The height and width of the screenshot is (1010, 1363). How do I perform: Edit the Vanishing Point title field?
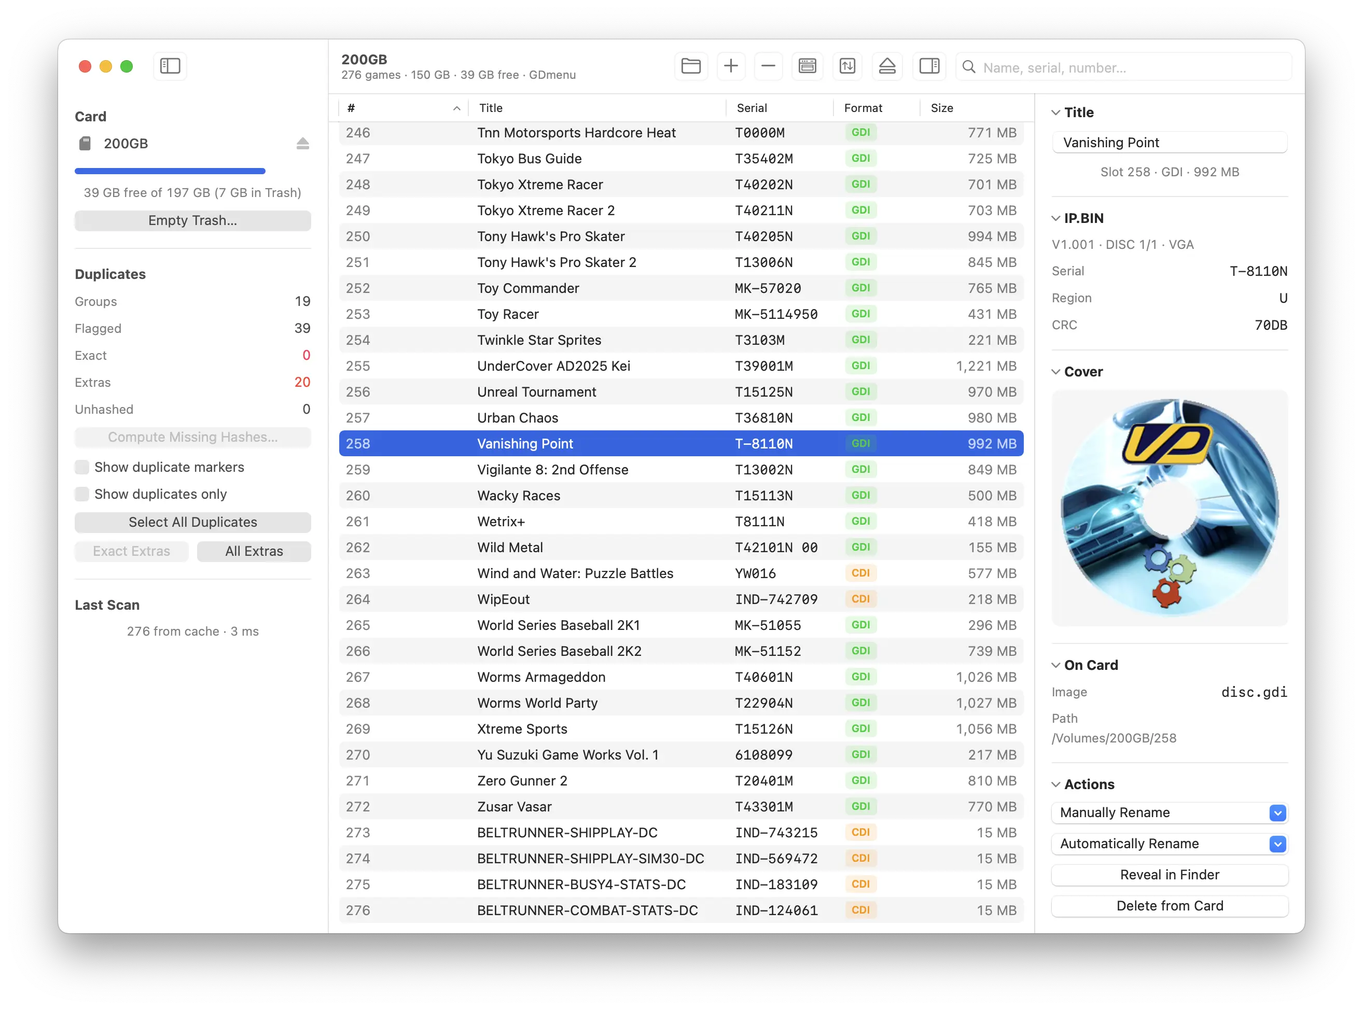pyautogui.click(x=1169, y=143)
